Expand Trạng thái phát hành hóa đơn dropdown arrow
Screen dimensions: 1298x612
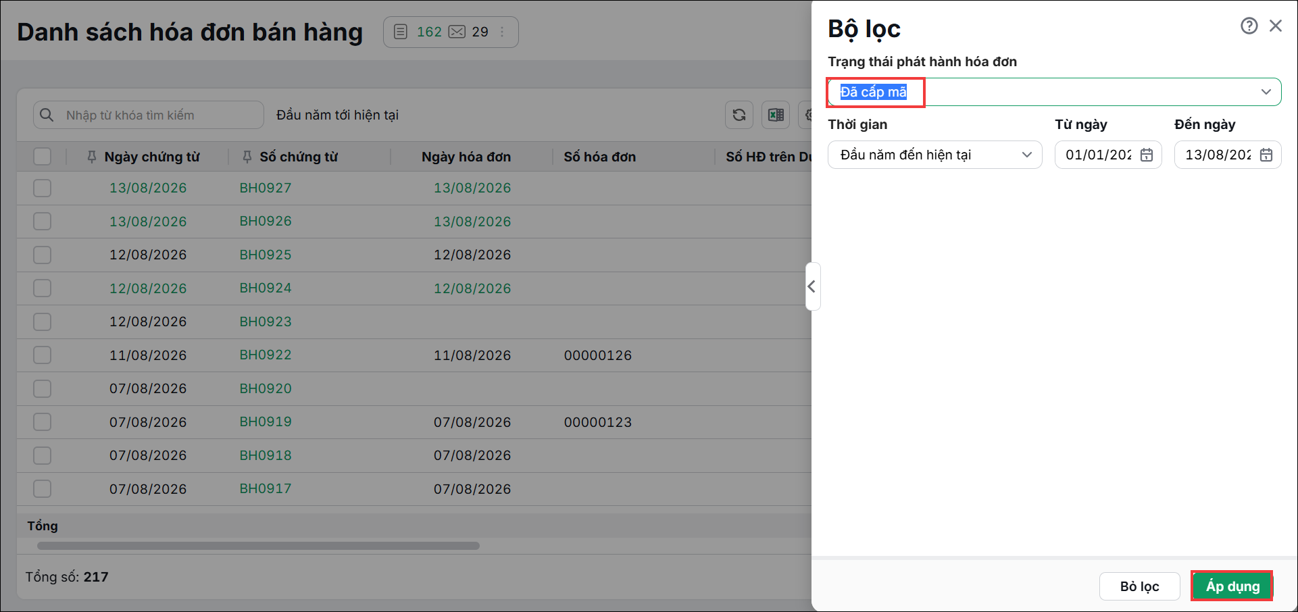pos(1266,92)
